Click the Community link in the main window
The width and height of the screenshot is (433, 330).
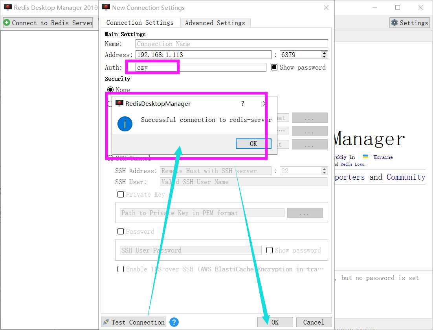[x=405, y=177]
